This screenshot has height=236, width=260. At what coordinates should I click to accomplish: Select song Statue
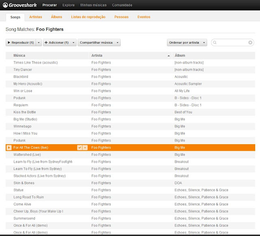(x=18, y=190)
